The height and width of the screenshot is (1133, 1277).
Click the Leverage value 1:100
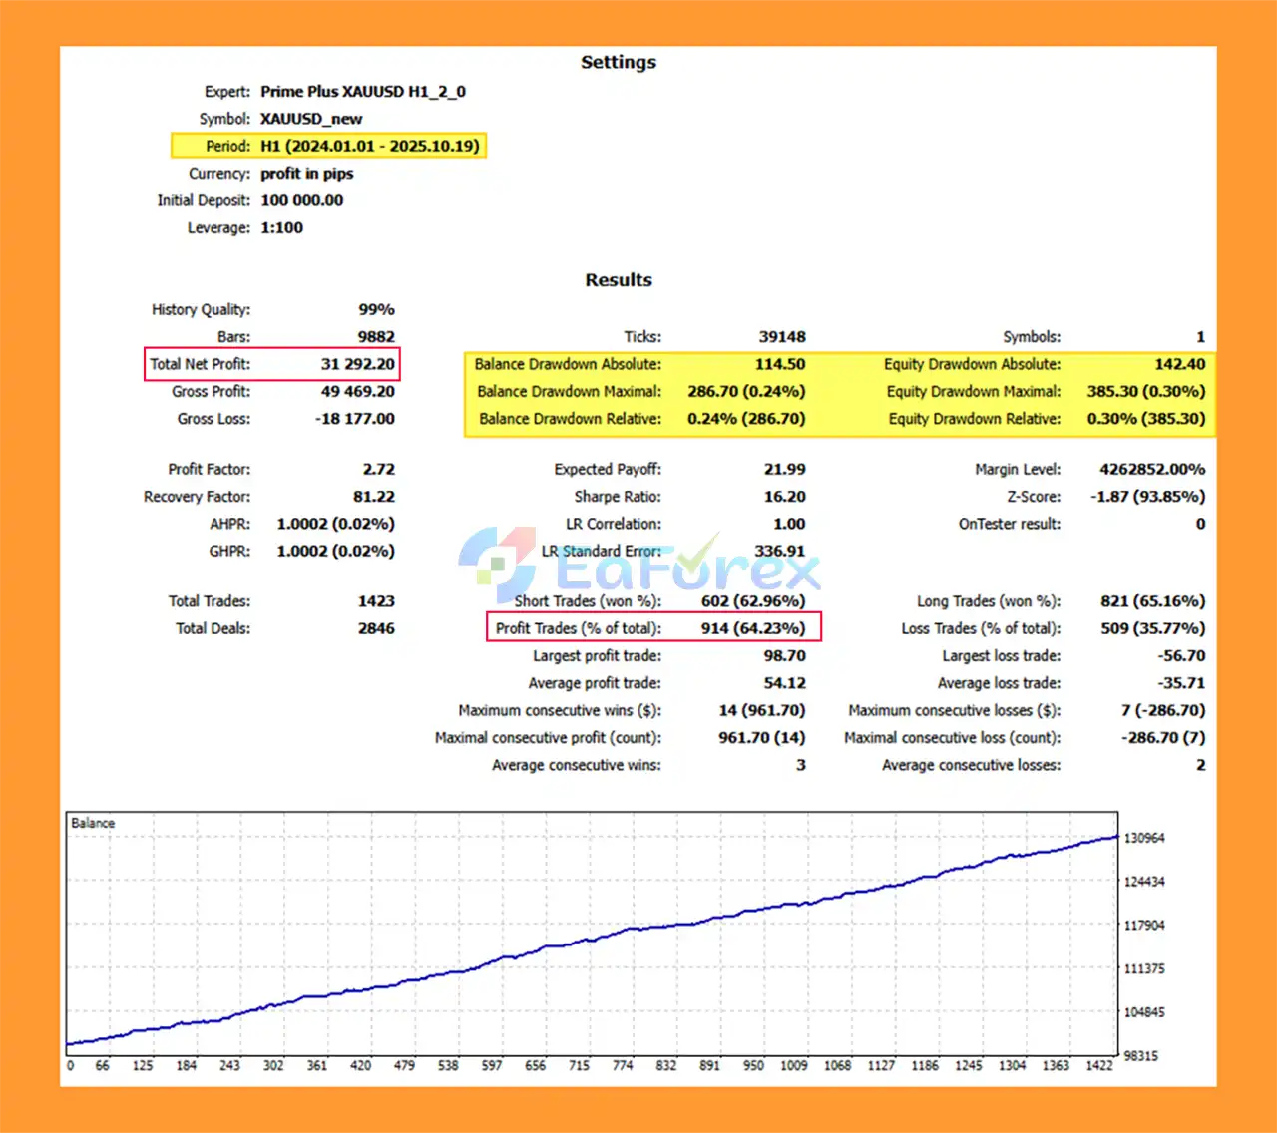(281, 228)
